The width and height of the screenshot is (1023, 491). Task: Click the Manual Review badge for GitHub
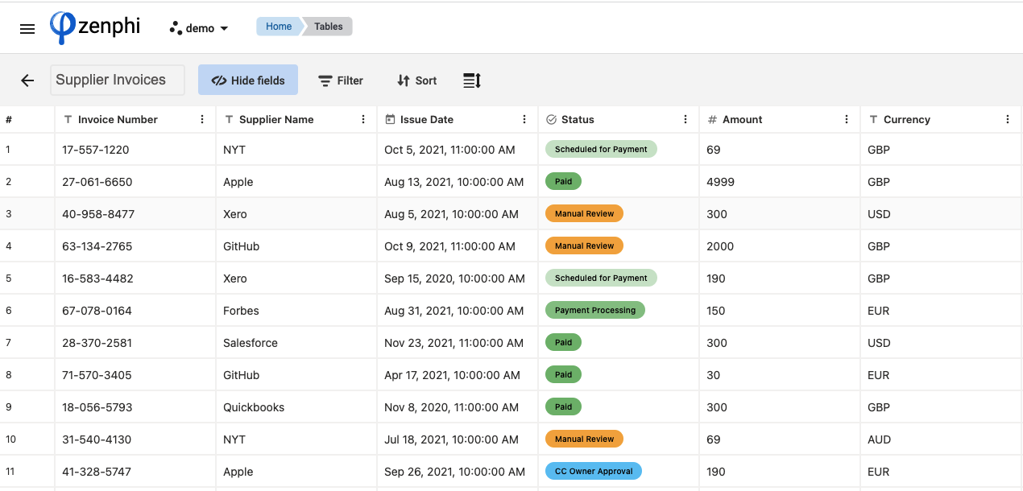[x=584, y=245]
